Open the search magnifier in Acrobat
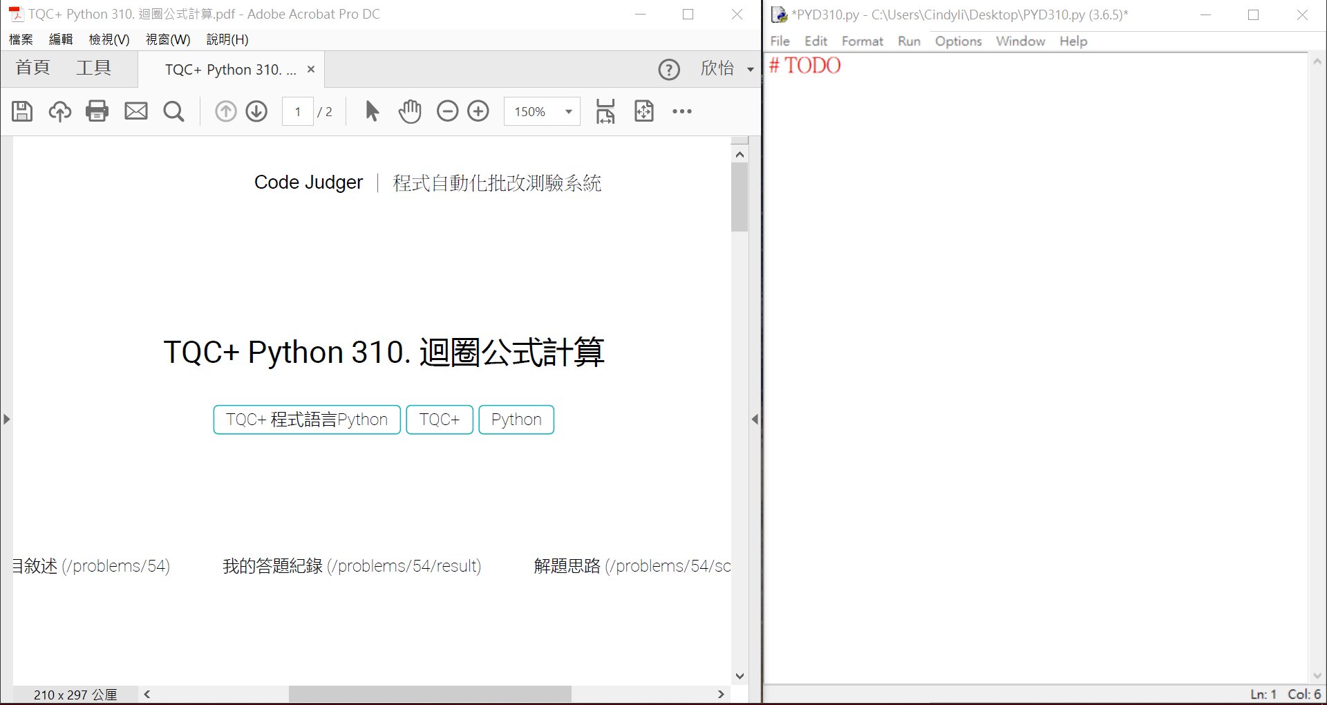1327x705 pixels. click(x=174, y=111)
